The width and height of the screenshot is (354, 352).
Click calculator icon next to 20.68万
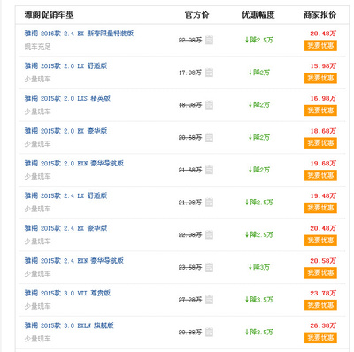[209, 137]
